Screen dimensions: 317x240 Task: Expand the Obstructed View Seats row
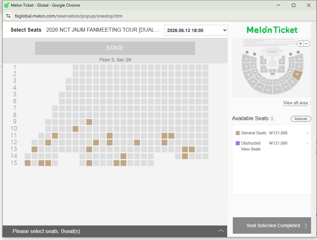point(307,143)
